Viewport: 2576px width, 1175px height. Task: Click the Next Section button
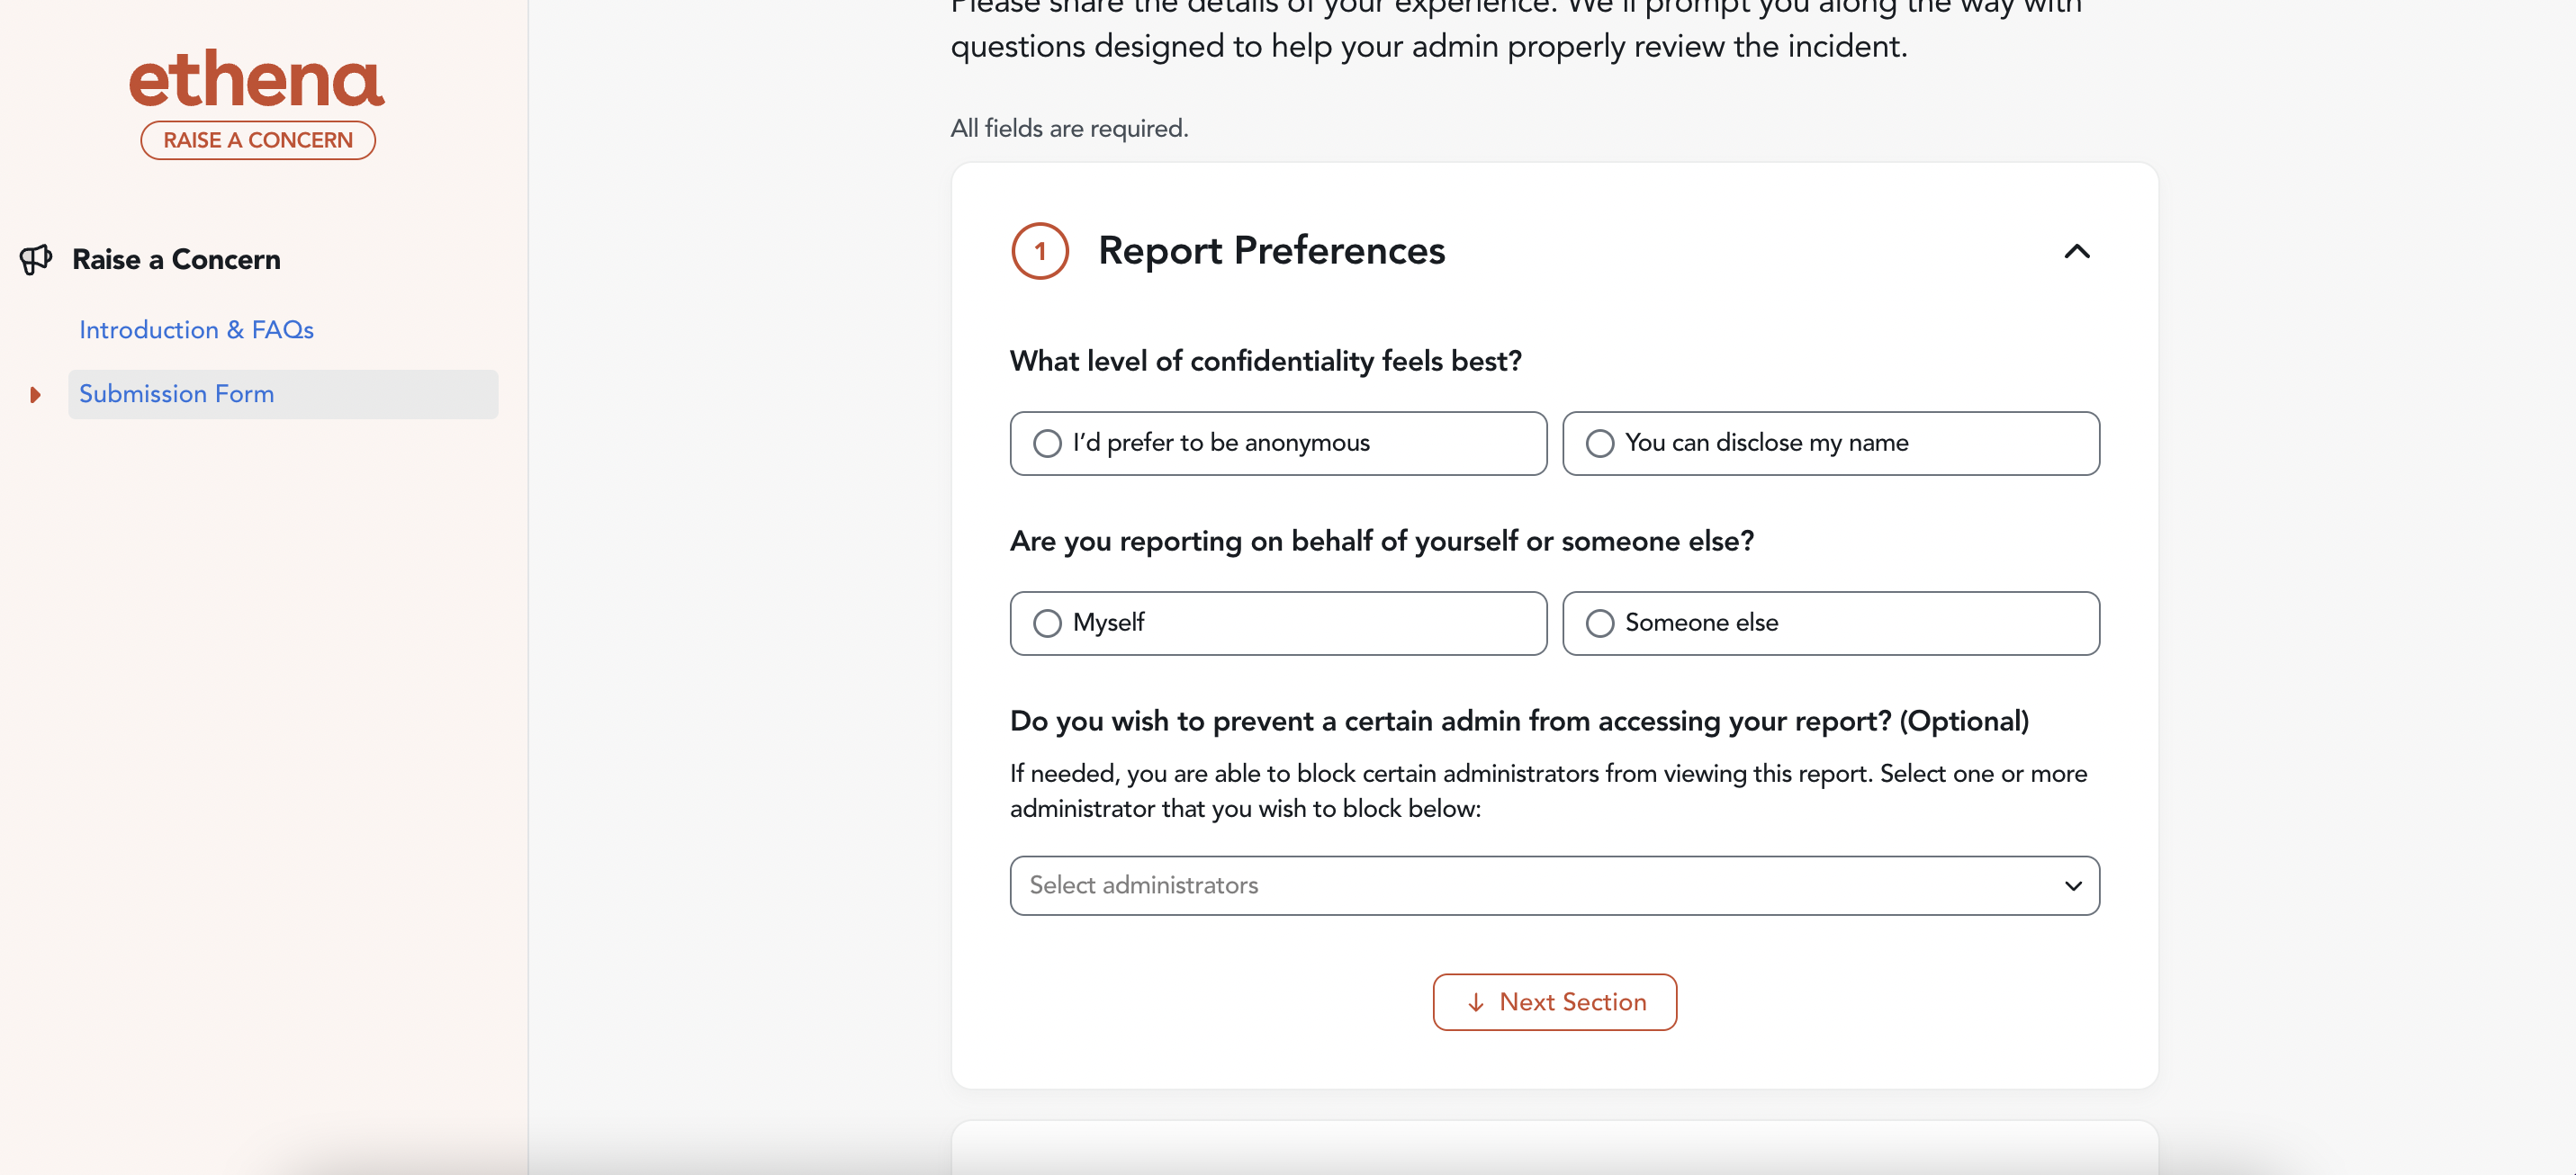click(x=1554, y=1002)
